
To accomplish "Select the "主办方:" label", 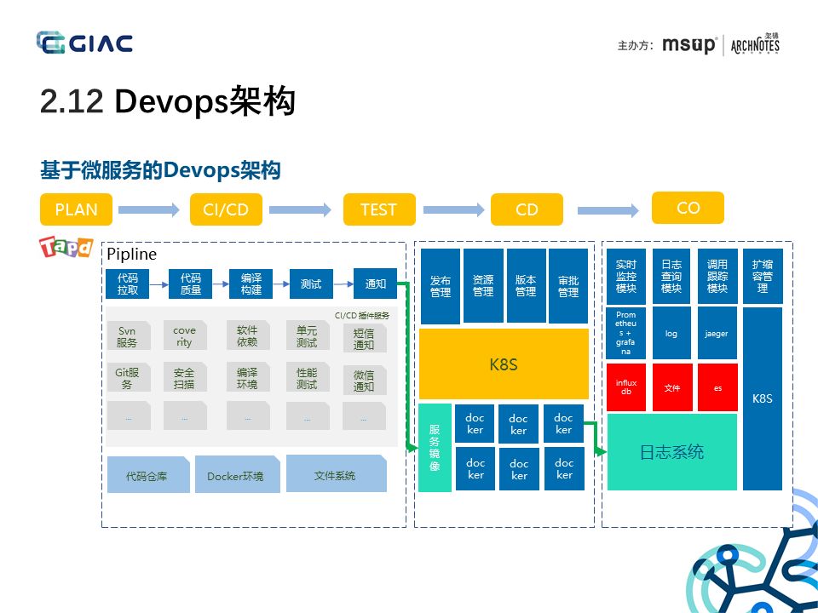I will (636, 45).
